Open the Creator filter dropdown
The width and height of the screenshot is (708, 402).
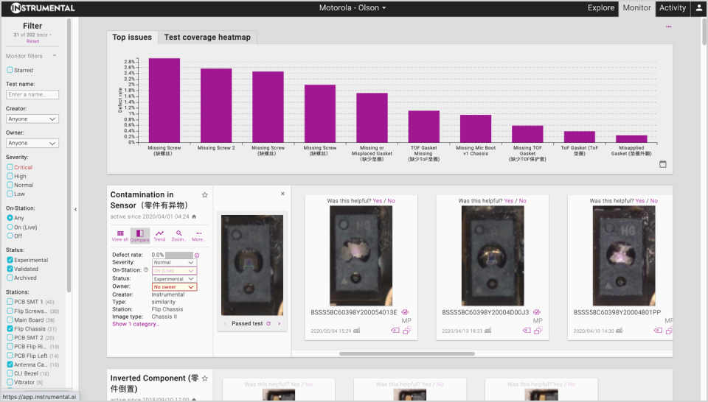(x=32, y=119)
